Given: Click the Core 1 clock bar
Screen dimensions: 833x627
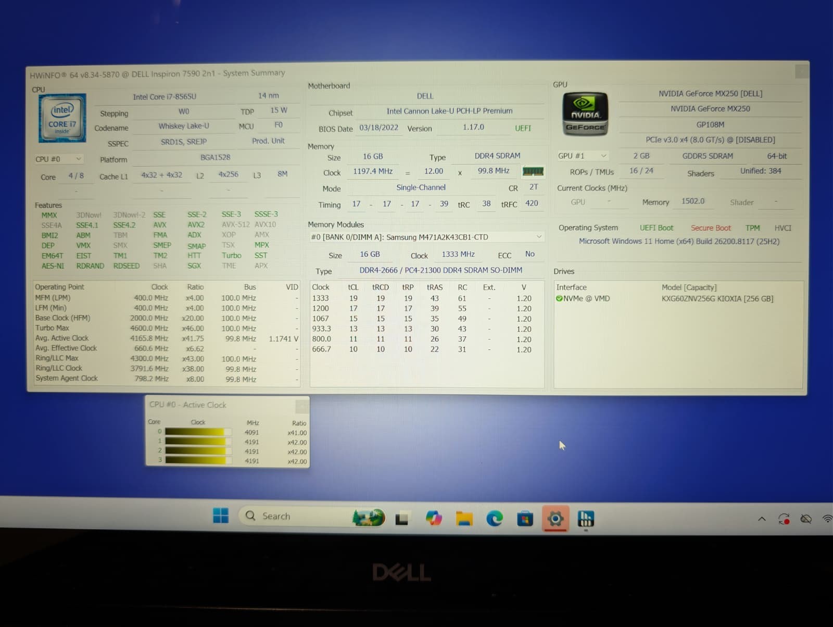Looking at the screenshot, I should pos(198,441).
